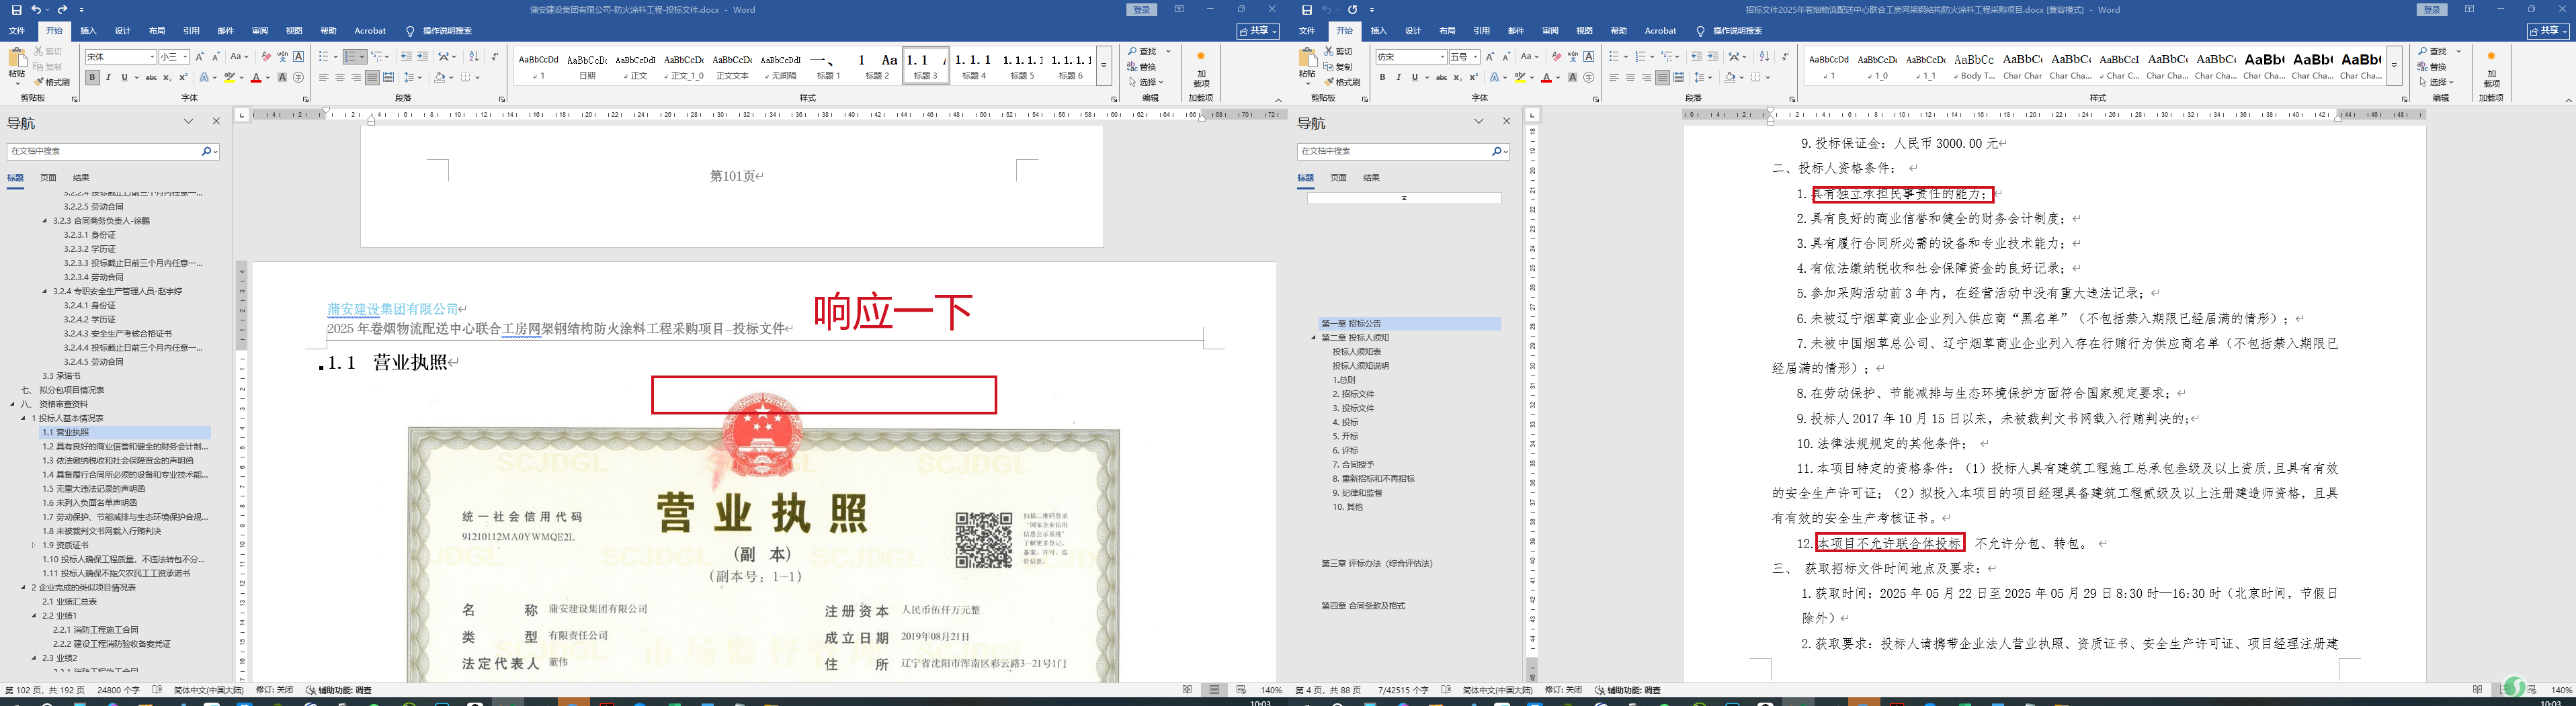The width and height of the screenshot is (2576, 706).
Task: Click the increase indent icon in the 招标文件 window
Action: pos(1713,57)
